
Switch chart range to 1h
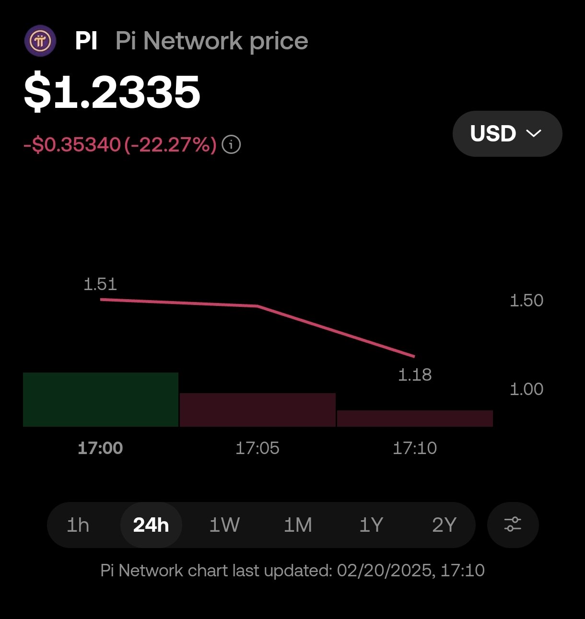(x=78, y=525)
